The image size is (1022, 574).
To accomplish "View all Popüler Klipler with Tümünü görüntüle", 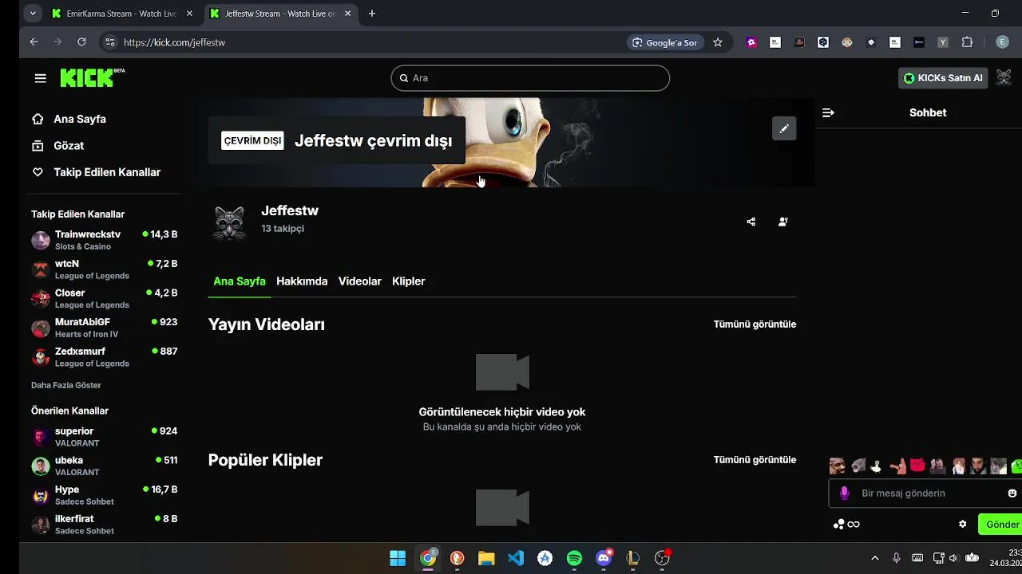I will tap(755, 460).
